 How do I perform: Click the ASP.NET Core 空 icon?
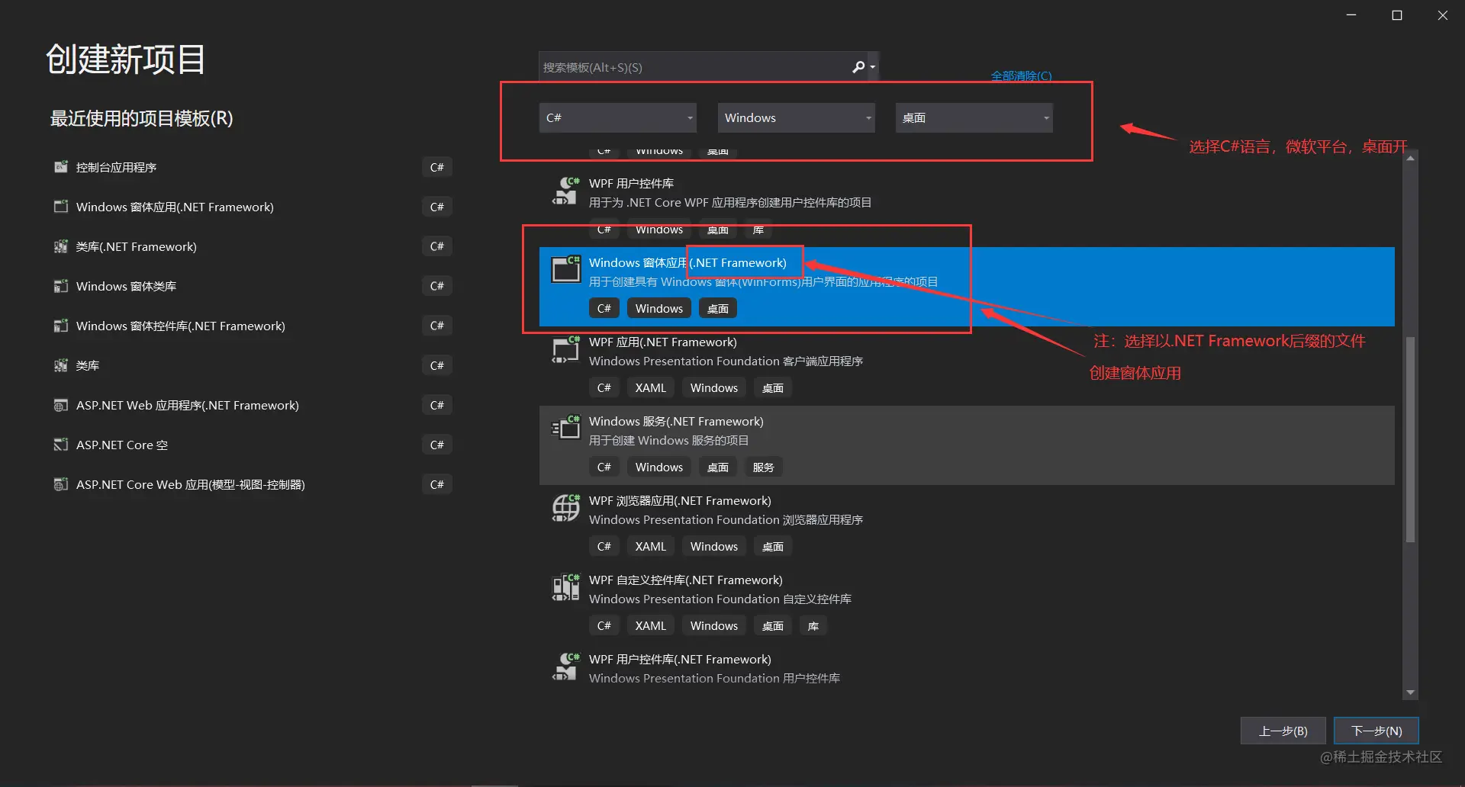click(x=61, y=445)
